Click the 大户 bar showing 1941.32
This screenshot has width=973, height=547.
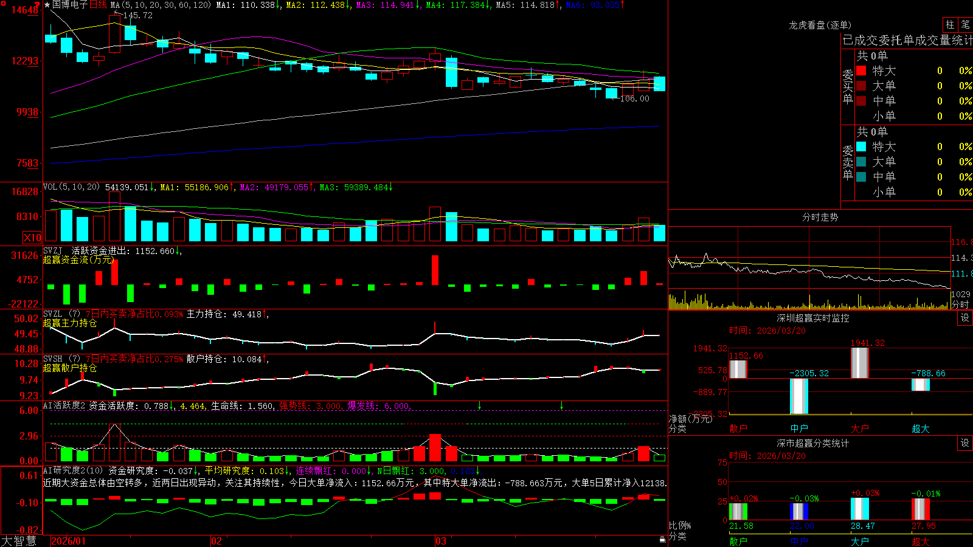[x=859, y=363]
